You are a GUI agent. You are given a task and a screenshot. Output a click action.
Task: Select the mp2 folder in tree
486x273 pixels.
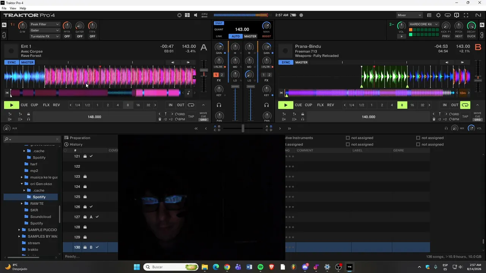tap(34, 171)
